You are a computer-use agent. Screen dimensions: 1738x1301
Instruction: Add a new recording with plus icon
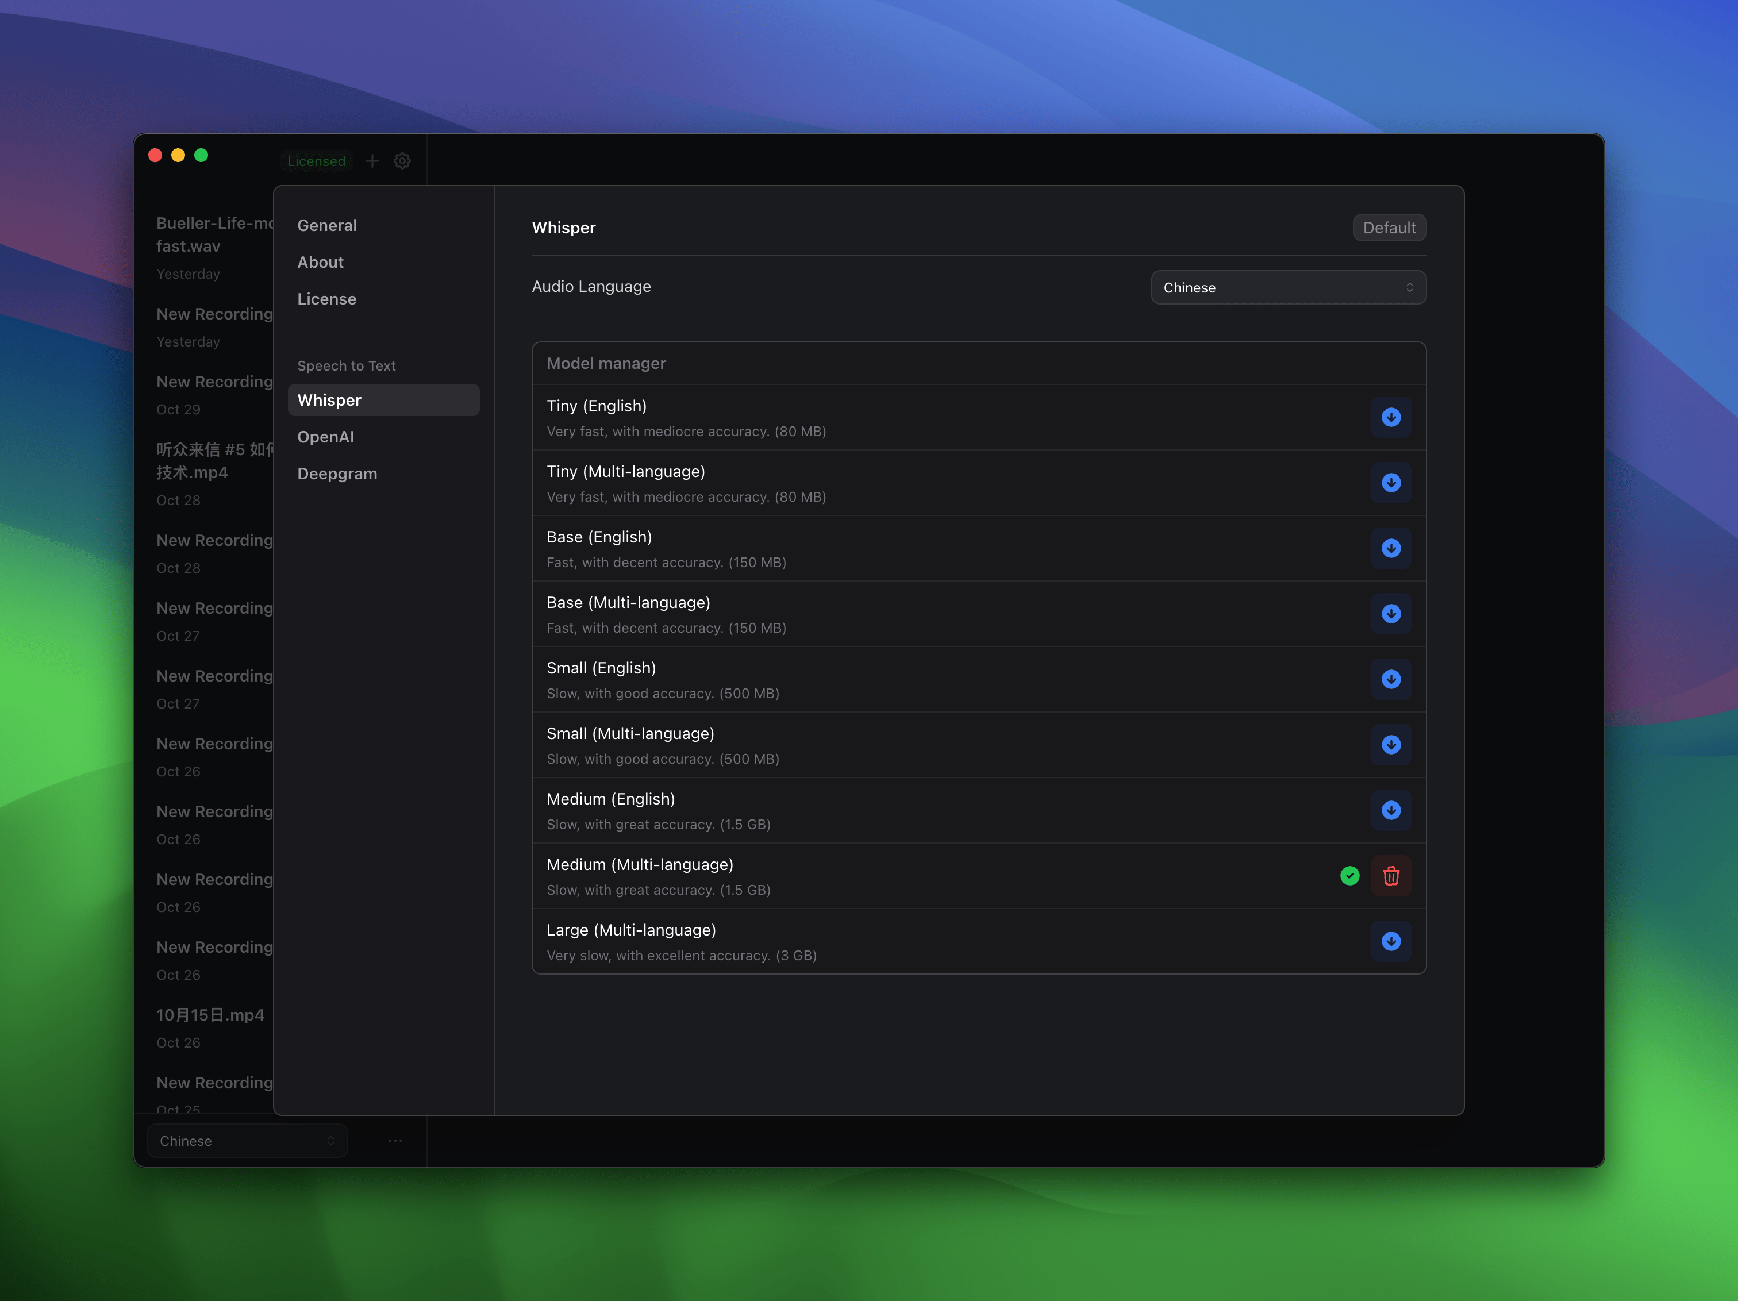pos(372,161)
